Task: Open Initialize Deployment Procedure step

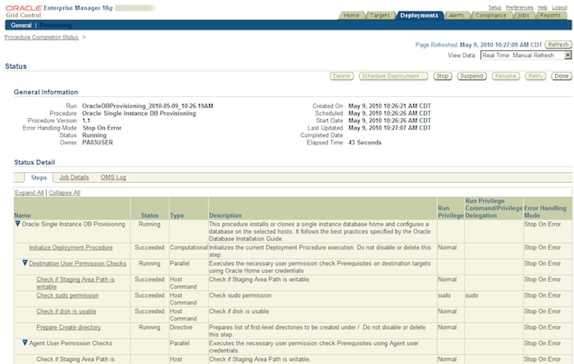Action: (71, 248)
